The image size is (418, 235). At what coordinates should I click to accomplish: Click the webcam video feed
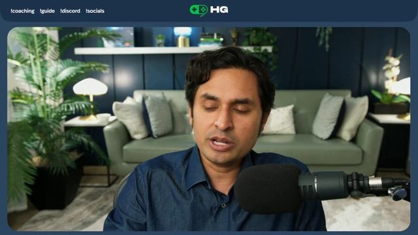(209, 129)
